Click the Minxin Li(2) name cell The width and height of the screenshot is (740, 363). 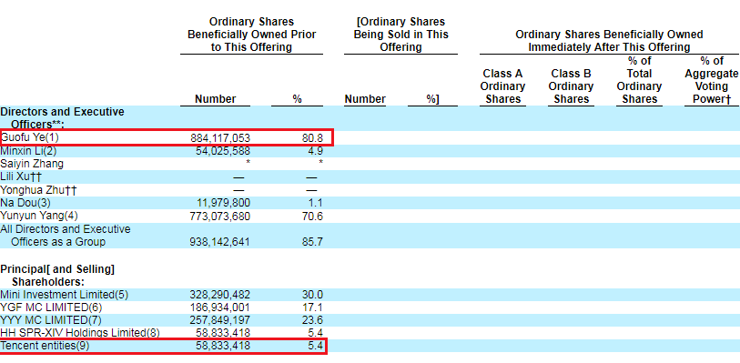(x=28, y=151)
